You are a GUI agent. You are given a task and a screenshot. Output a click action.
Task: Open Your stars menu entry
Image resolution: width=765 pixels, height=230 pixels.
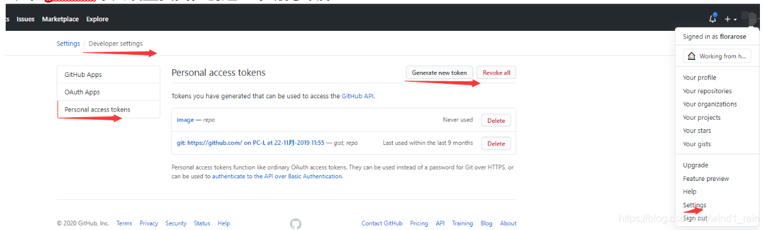coord(697,130)
